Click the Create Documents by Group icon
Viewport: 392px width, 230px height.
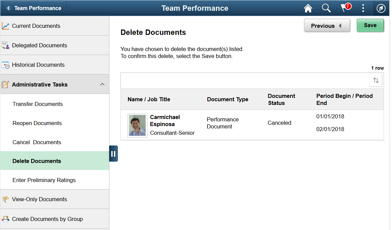5,219
